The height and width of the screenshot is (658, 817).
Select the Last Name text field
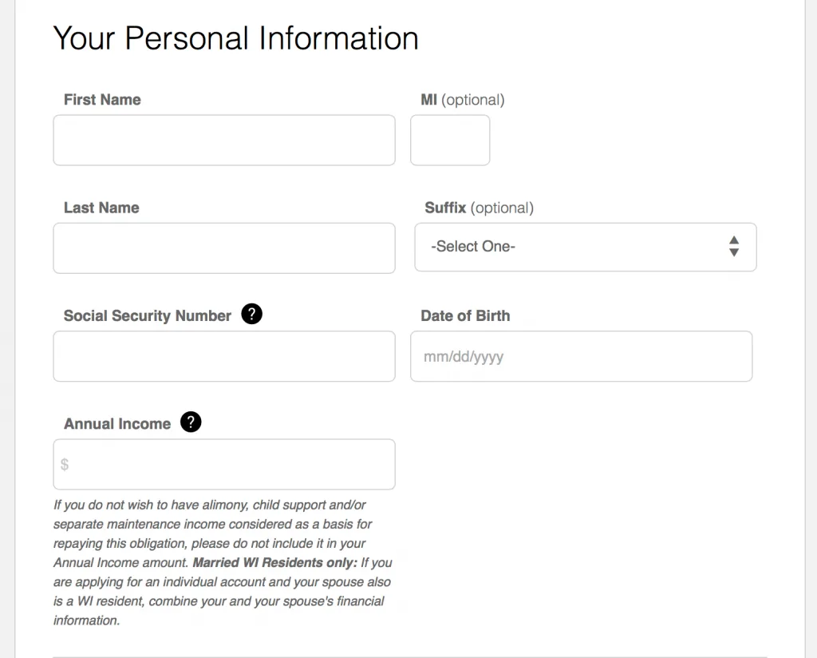pyautogui.click(x=223, y=248)
